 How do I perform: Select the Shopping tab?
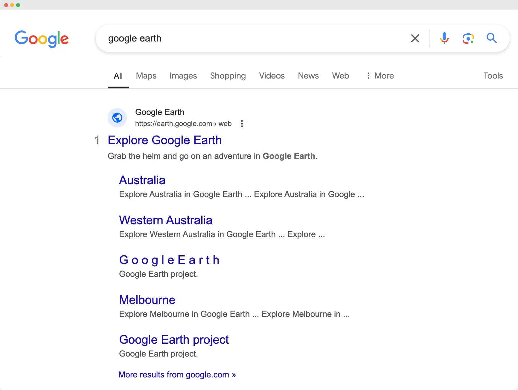[228, 76]
